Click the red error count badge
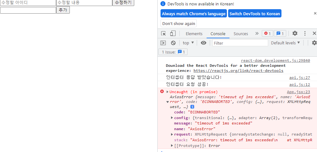The image size is (317, 152). (x=267, y=34)
